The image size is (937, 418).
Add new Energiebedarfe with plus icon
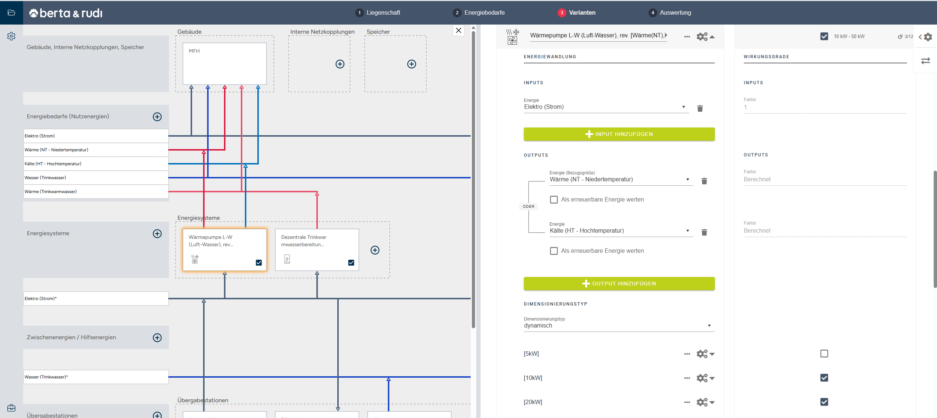[157, 116]
